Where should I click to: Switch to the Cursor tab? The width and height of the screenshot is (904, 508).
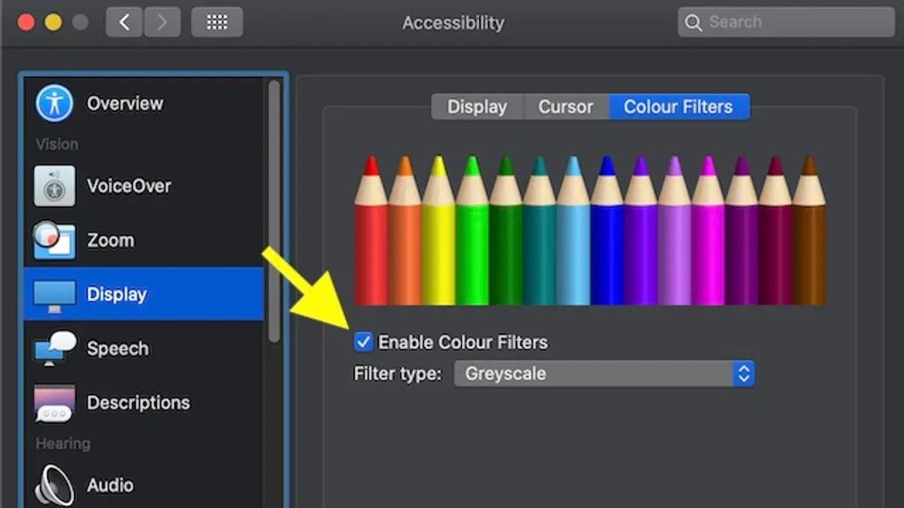tap(566, 107)
